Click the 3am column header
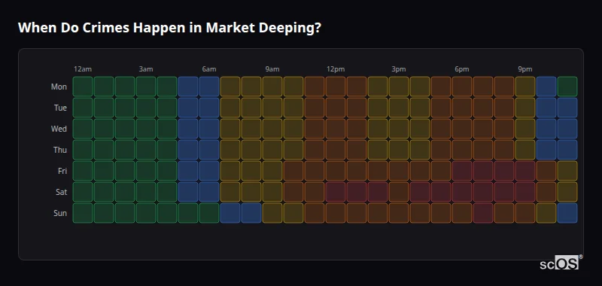Image resolution: width=602 pixels, height=286 pixels. click(x=146, y=69)
